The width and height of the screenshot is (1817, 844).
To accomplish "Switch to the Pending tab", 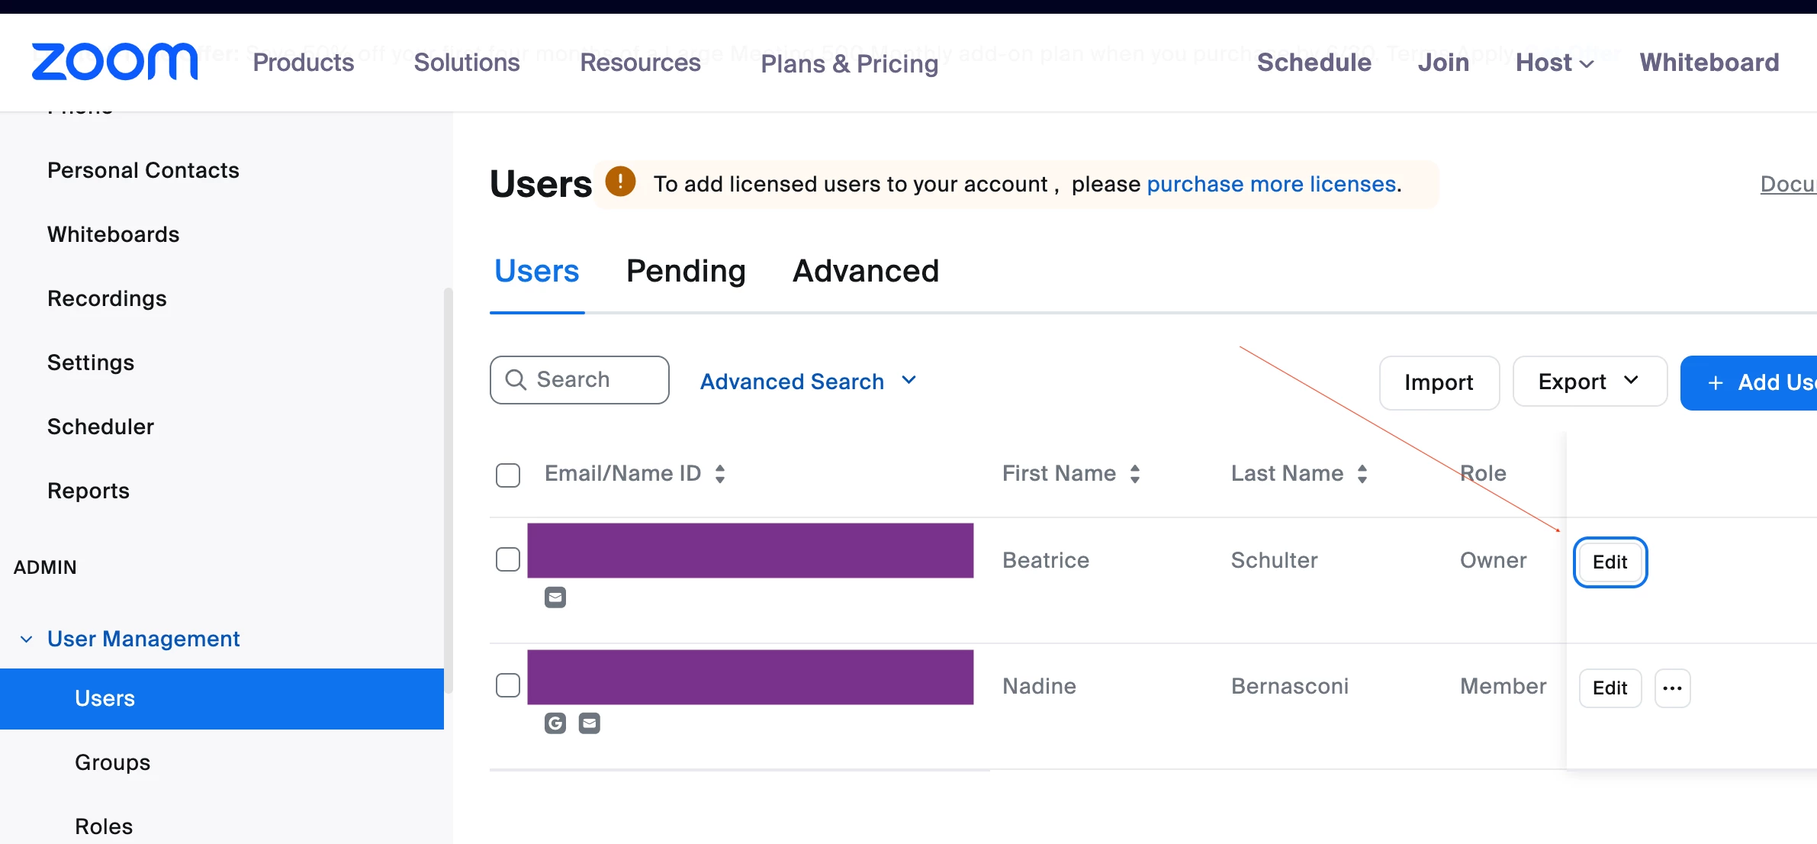I will coord(686,271).
